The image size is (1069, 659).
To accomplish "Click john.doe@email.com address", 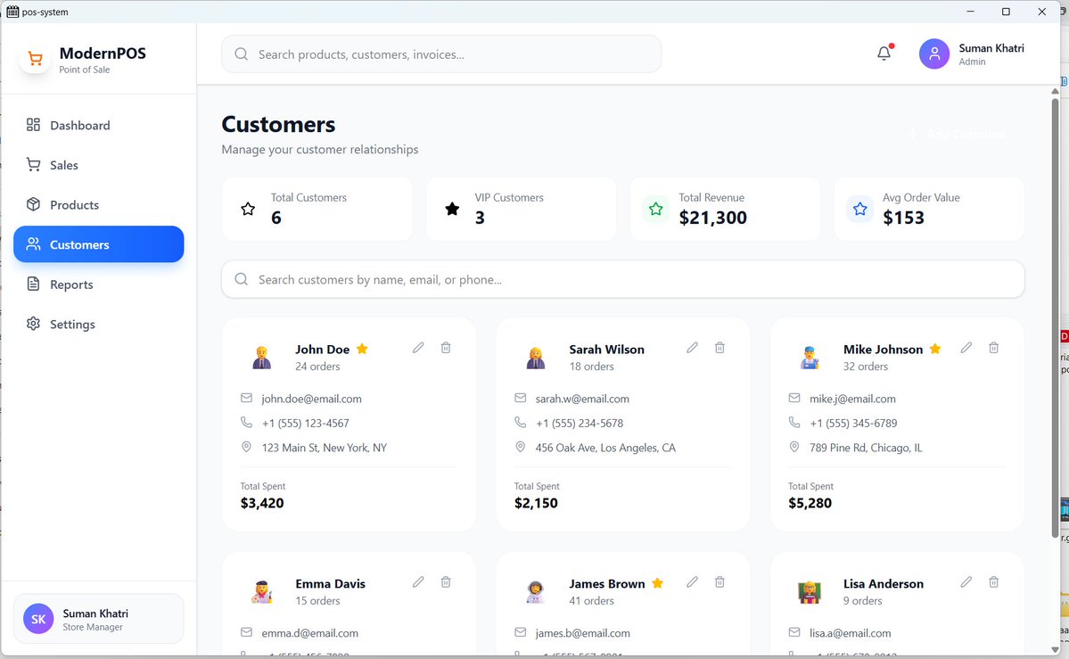I will coord(311,399).
